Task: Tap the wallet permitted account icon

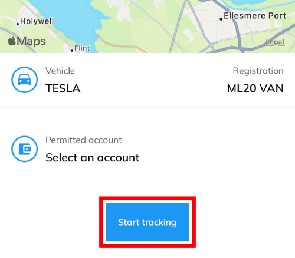Action: pos(24,149)
